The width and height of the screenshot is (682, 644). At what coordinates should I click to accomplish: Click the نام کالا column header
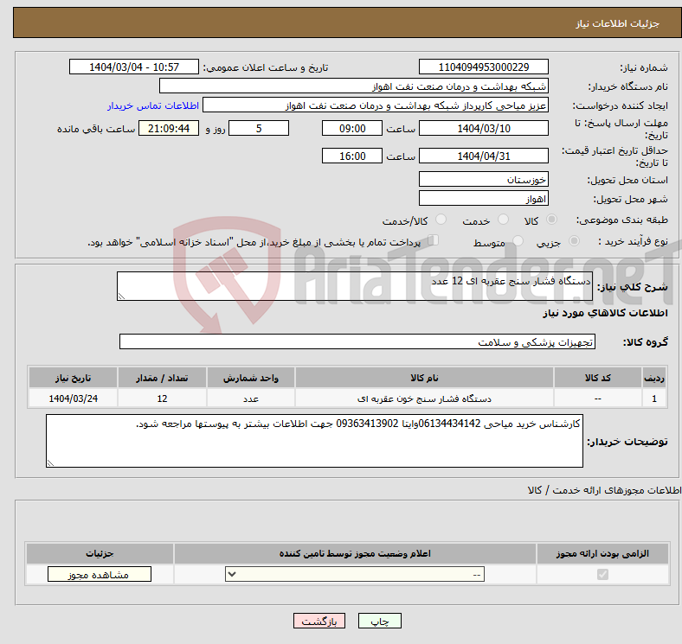coord(424,379)
